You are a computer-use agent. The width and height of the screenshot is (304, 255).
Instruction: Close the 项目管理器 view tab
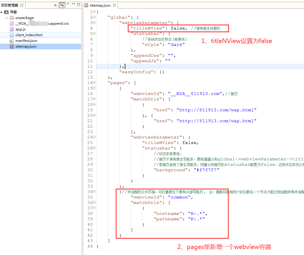[22, 5]
